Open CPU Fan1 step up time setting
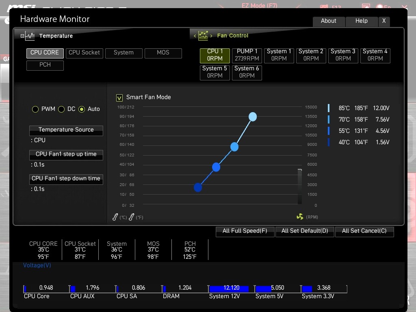The width and height of the screenshot is (416, 312). [66, 154]
